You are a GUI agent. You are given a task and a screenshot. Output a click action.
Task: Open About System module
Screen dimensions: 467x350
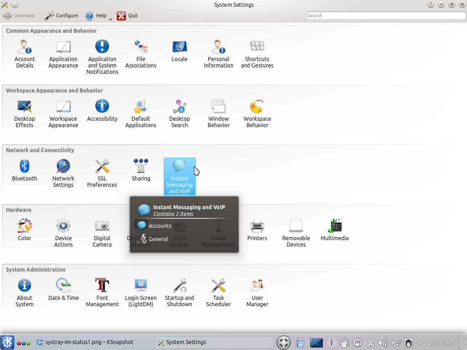coord(25,293)
